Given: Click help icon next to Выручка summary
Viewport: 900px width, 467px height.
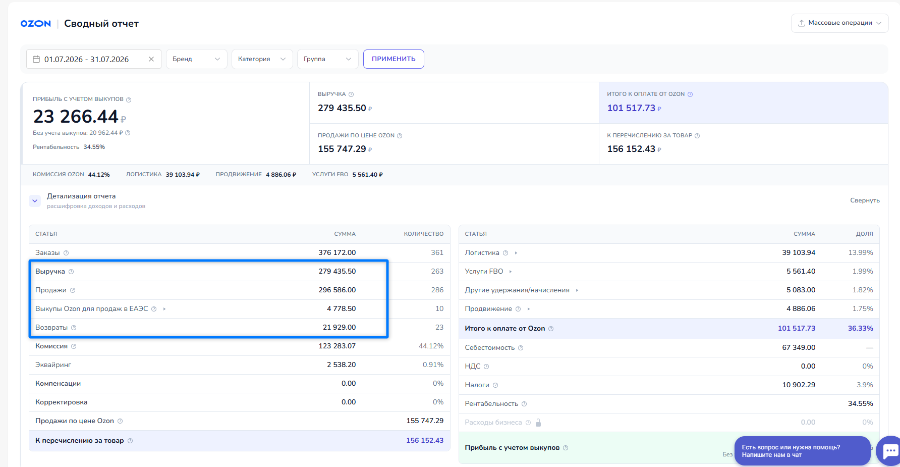Looking at the screenshot, I should (351, 94).
